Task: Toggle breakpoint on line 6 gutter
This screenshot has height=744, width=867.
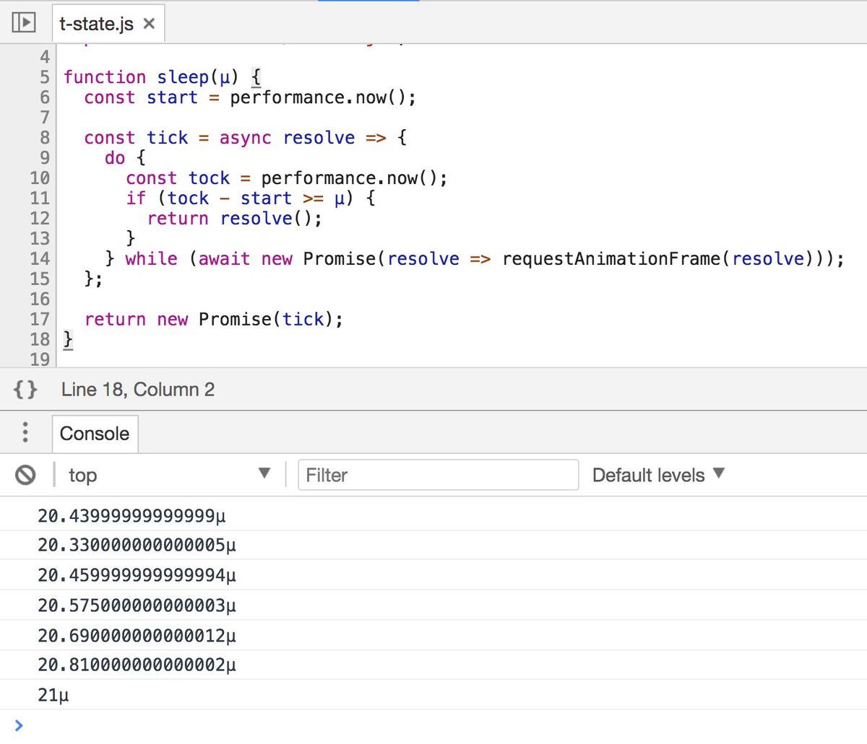Action: (44, 97)
